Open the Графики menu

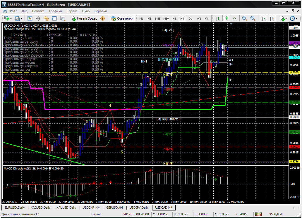tap(56, 11)
